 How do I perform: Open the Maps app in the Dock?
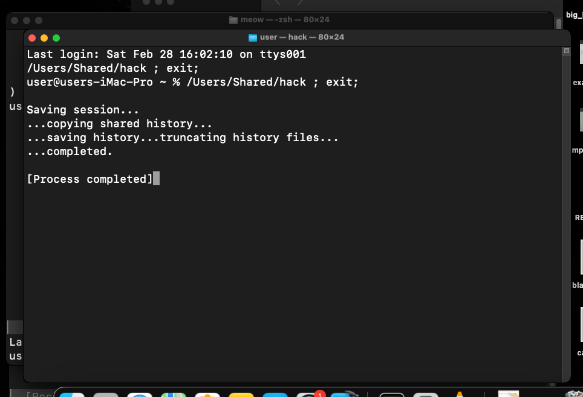coord(174,393)
